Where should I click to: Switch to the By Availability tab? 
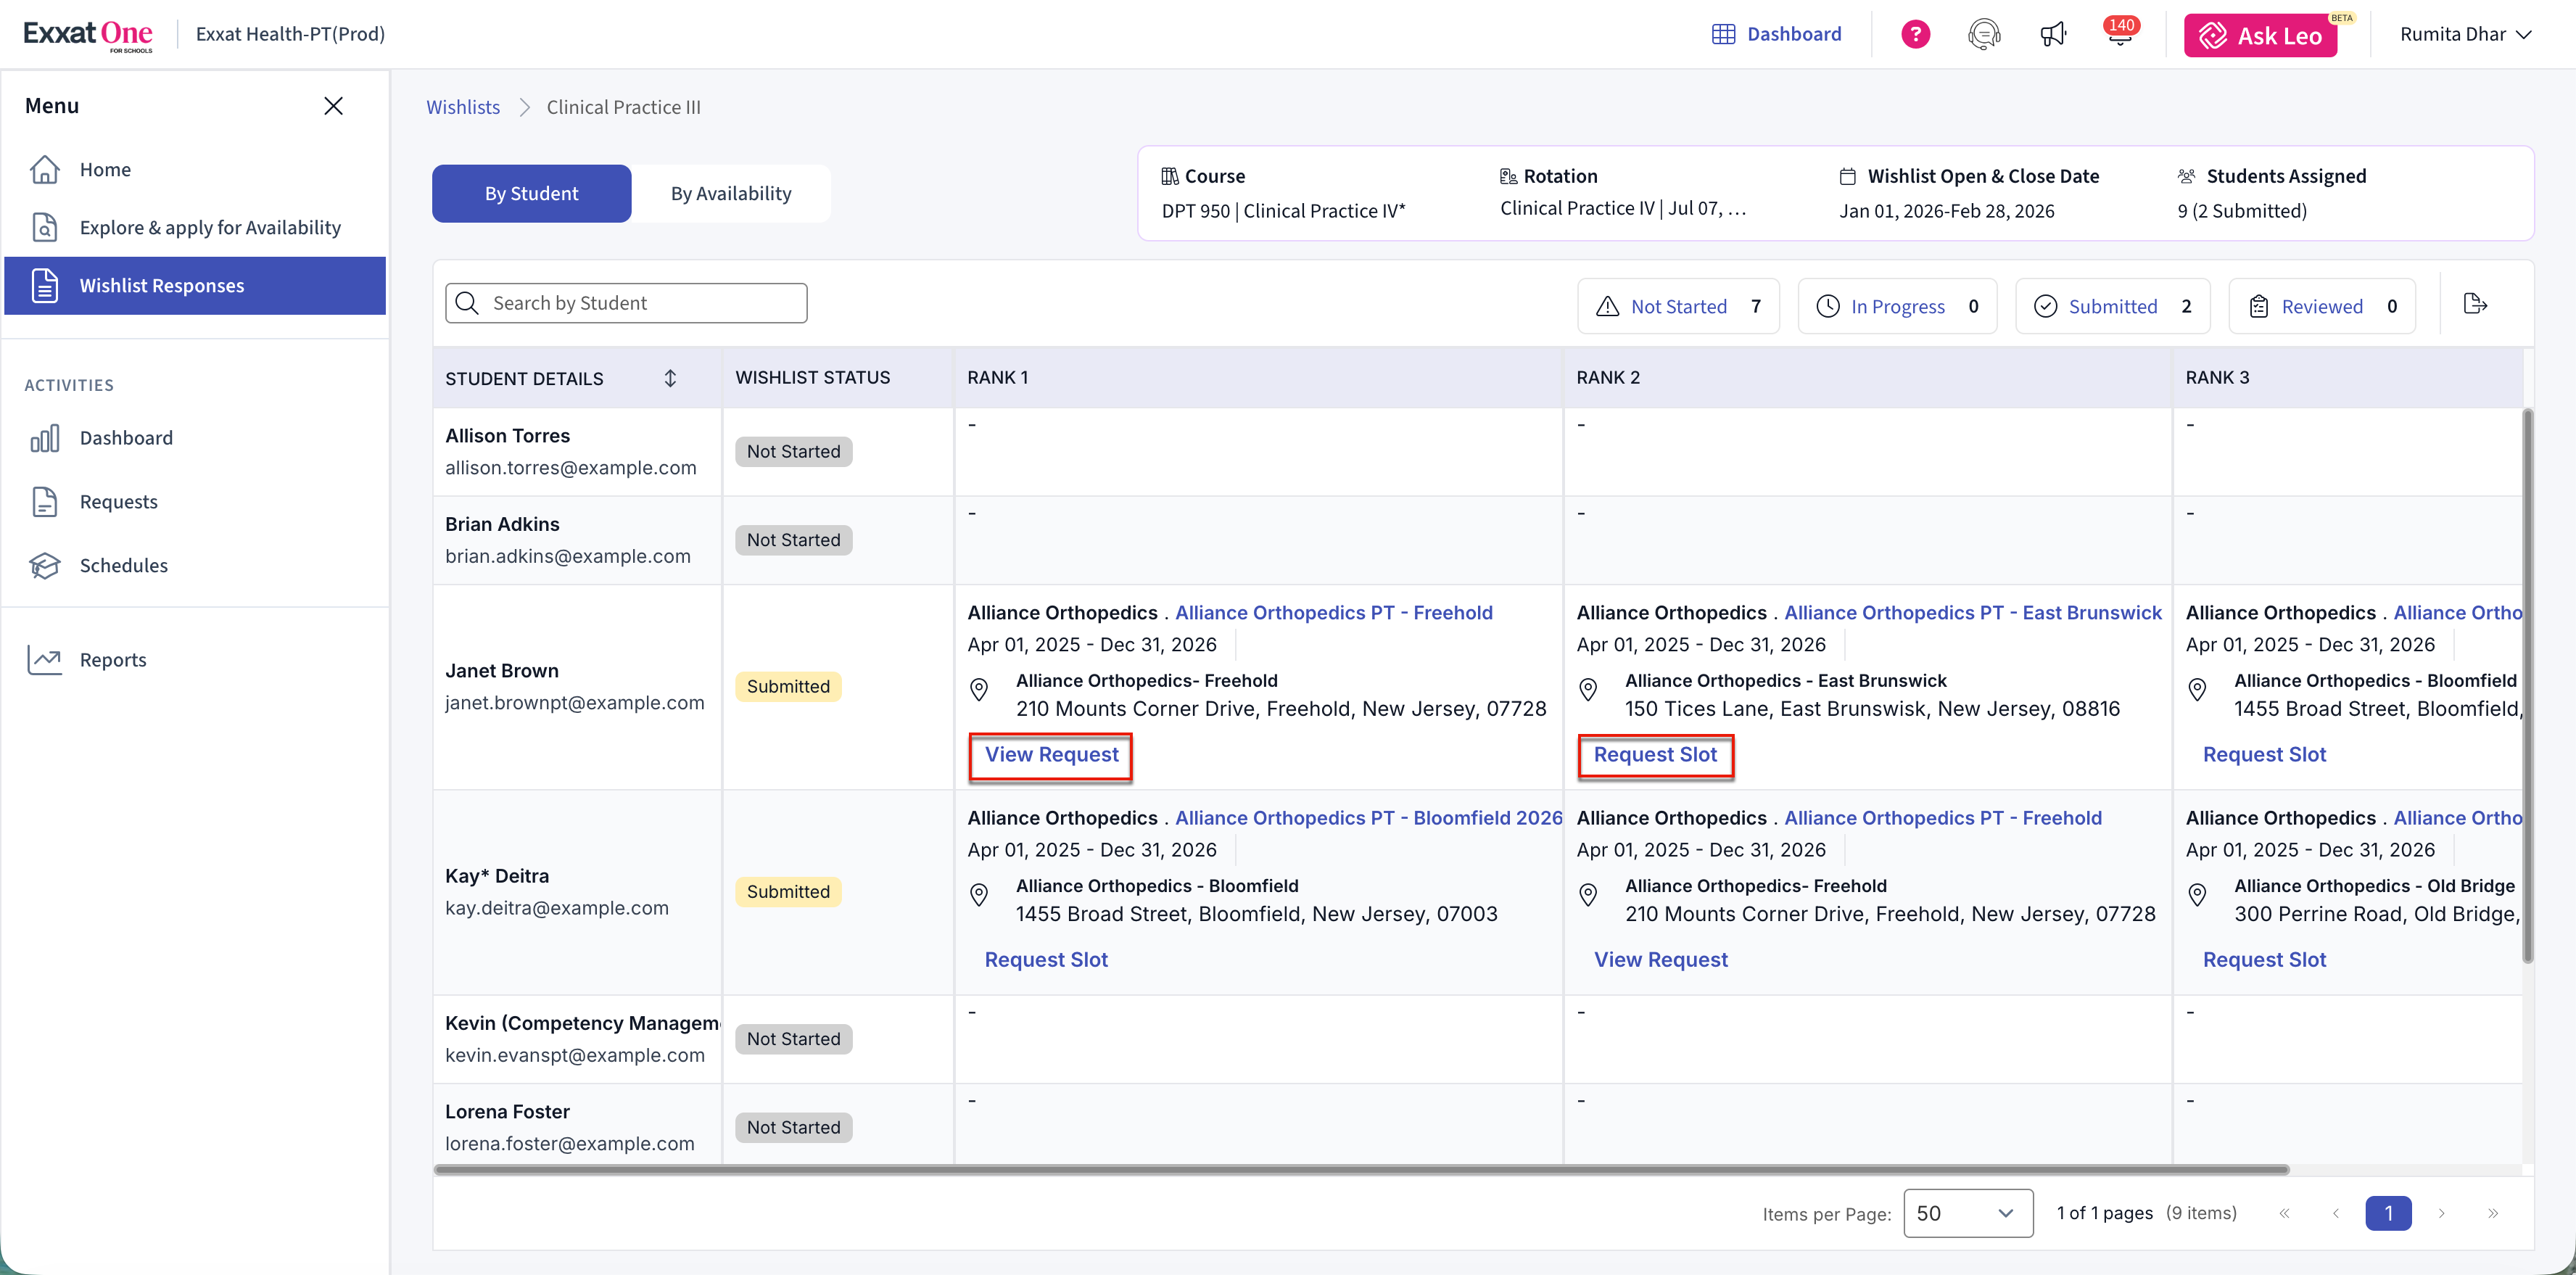tap(731, 193)
